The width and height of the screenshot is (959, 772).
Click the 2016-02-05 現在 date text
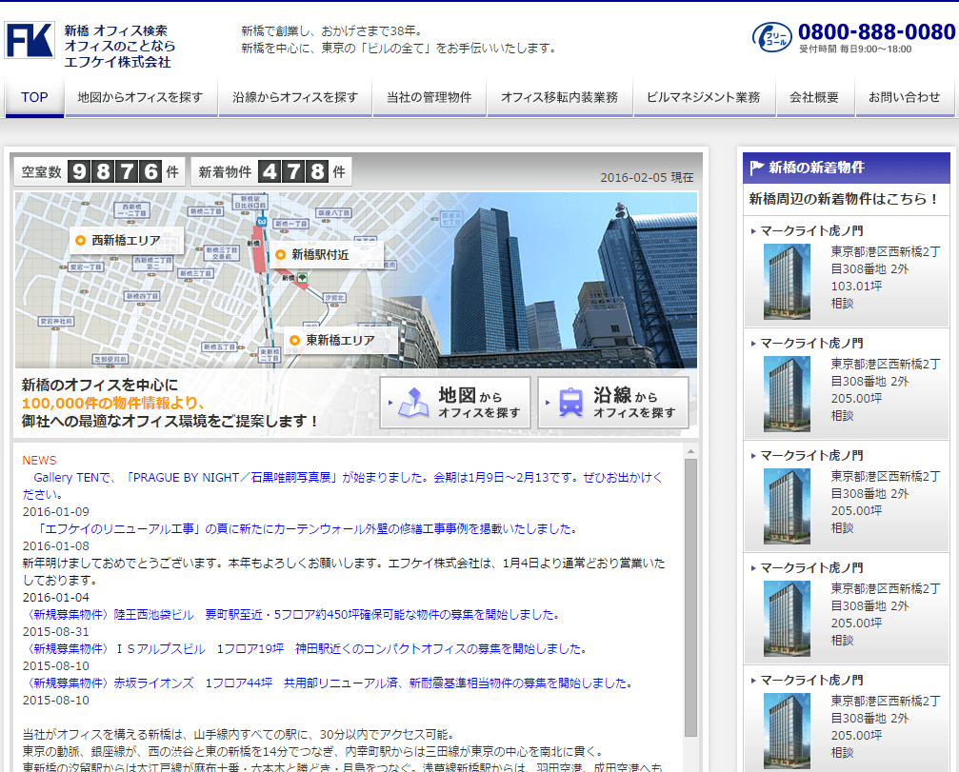click(647, 177)
